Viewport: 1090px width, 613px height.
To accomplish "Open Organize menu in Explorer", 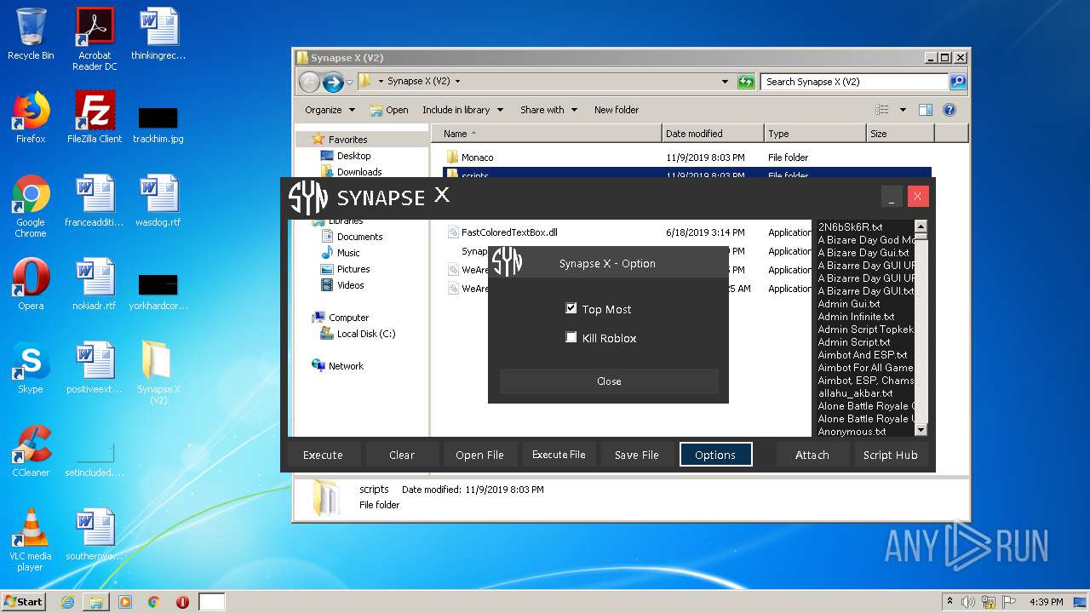I will 330,110.
